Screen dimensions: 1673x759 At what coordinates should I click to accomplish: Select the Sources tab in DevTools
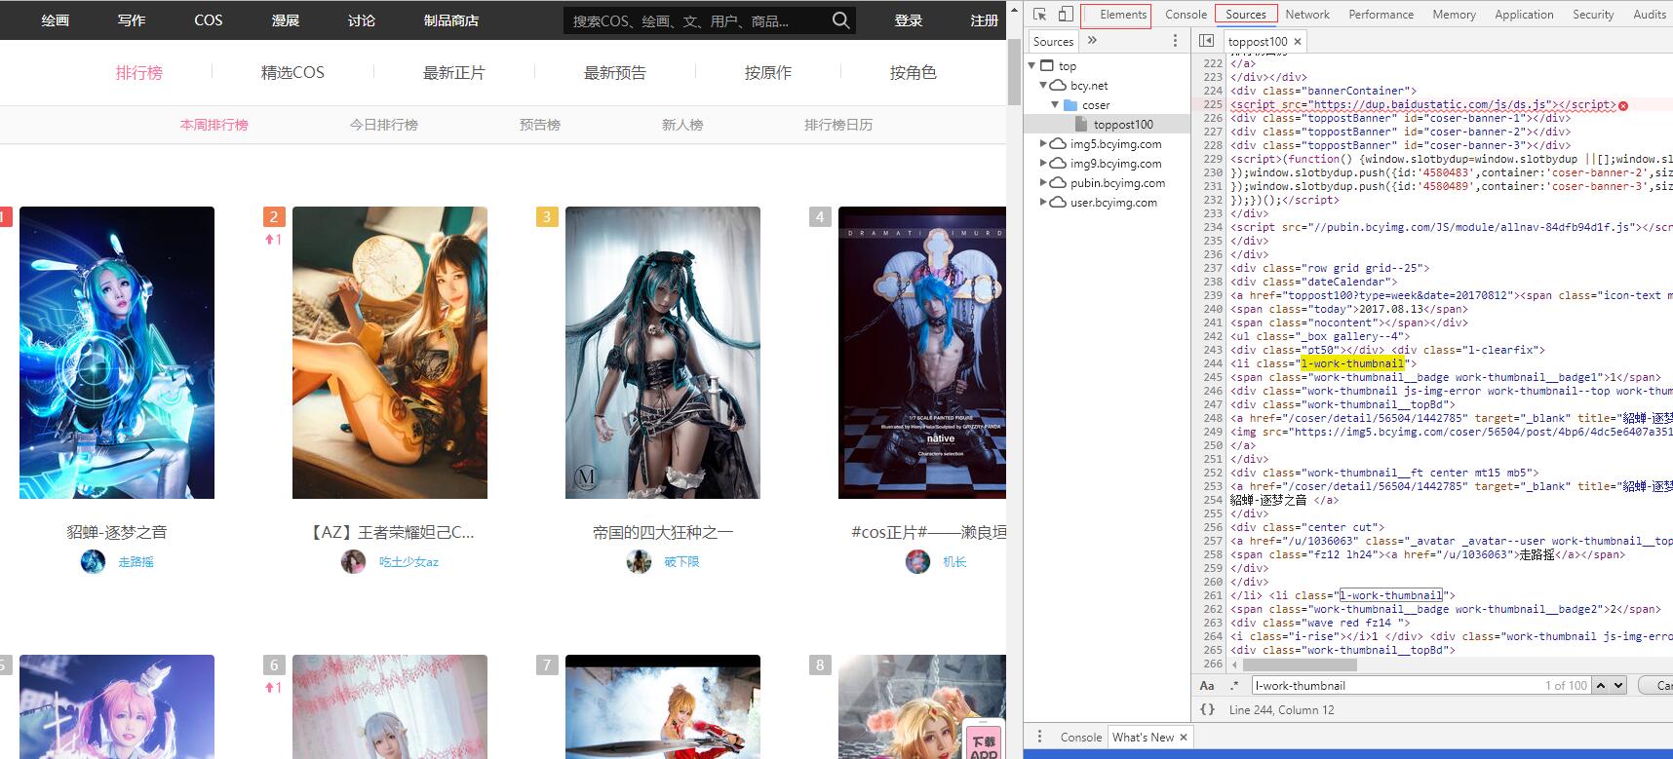(1246, 15)
